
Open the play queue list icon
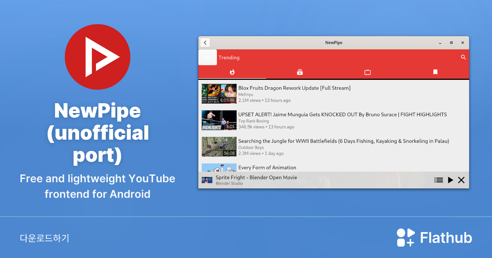tap(439, 180)
